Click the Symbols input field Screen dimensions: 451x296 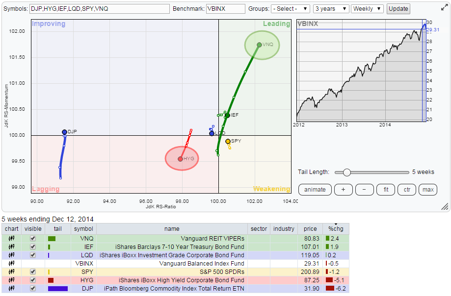click(100, 9)
